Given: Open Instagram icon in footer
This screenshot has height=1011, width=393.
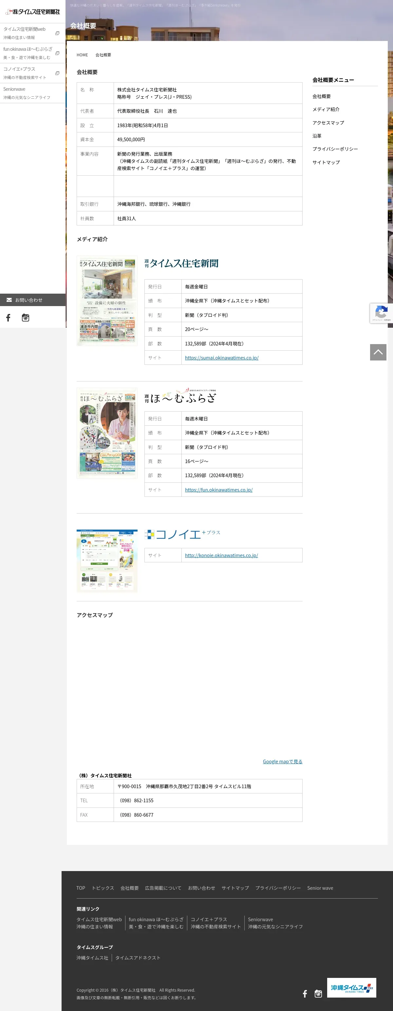Looking at the screenshot, I should tap(318, 993).
